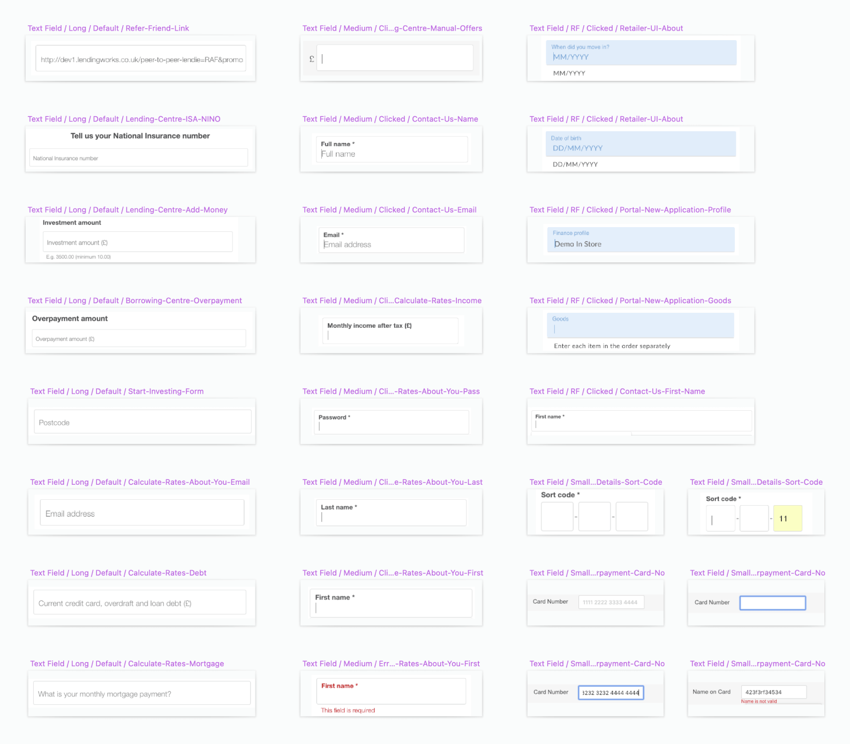
Task: Click the Monthly income after tax field
Action: pyautogui.click(x=390, y=330)
